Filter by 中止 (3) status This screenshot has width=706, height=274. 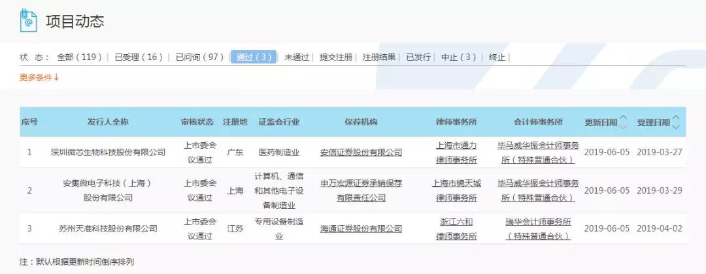[x=459, y=57]
